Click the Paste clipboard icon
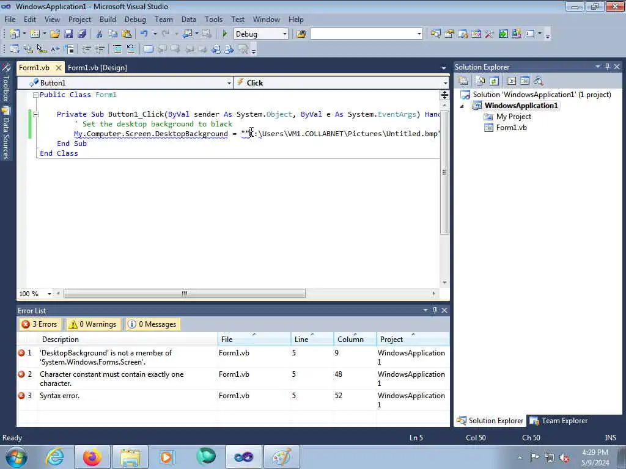626x469 pixels. (127, 34)
